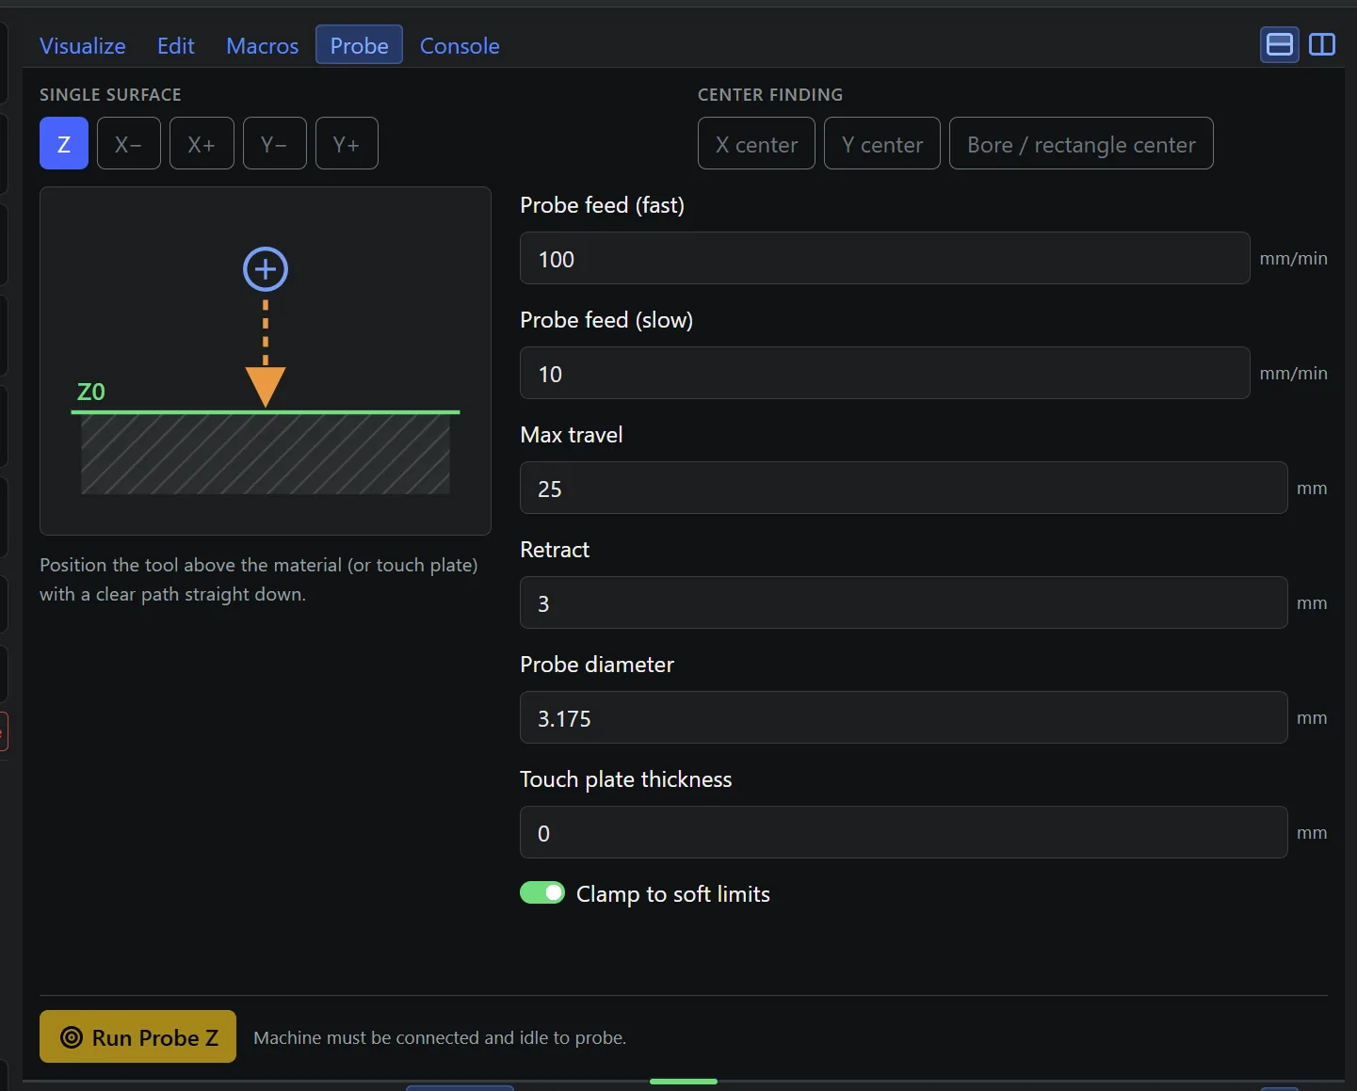Click the Probe feed (slow) field
Screen dimensions: 1357x1091
coord(885,373)
